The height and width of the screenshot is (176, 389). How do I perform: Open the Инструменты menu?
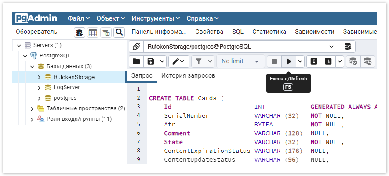click(x=156, y=18)
